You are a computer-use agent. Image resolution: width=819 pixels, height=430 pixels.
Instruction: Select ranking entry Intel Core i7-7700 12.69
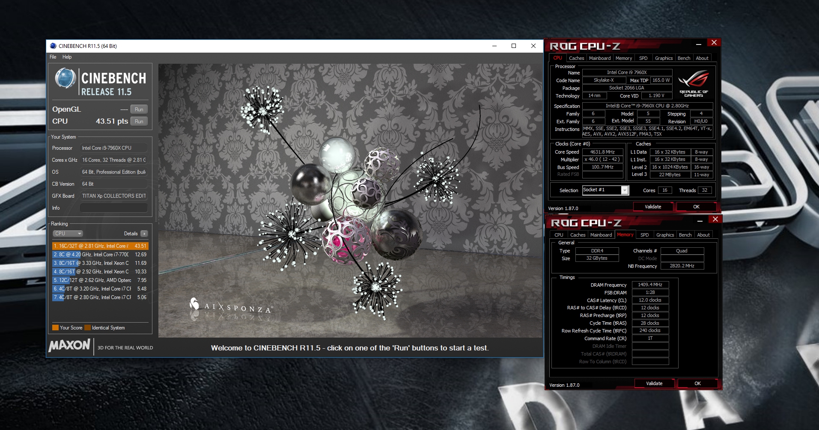pyautogui.click(x=100, y=255)
